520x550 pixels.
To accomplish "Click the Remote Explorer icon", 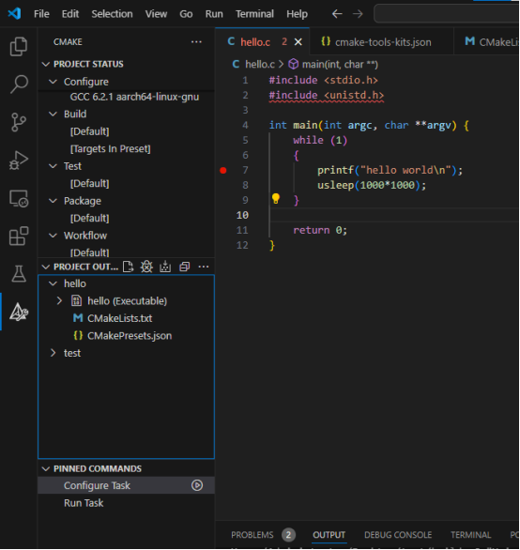I will click(x=19, y=199).
